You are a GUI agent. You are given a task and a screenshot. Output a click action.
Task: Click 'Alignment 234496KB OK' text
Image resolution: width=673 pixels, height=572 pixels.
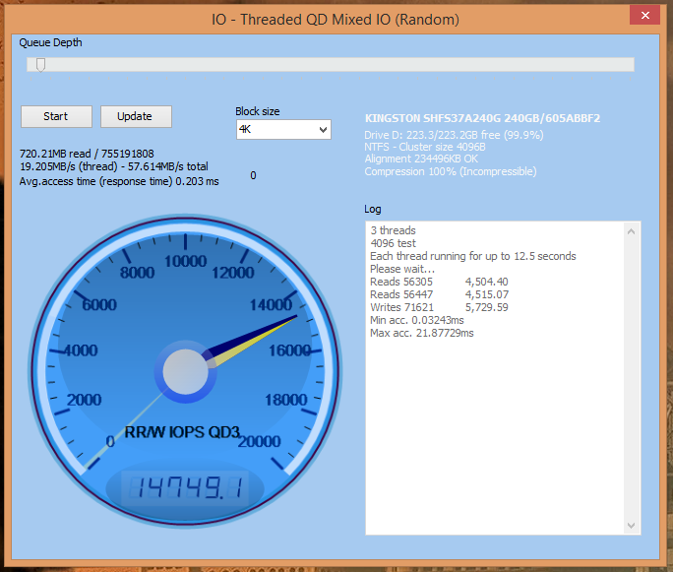(421, 159)
